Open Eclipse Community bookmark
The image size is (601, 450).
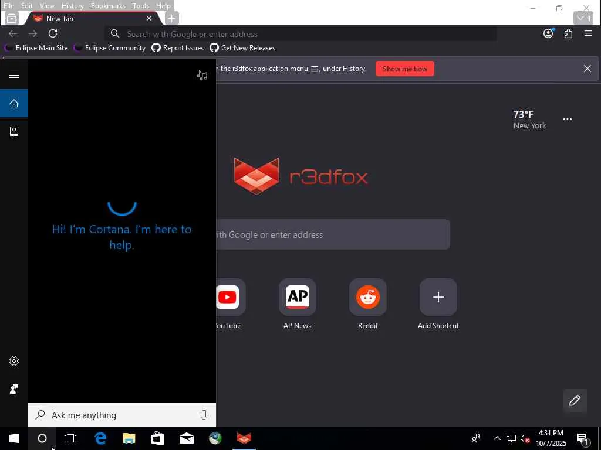point(110,48)
